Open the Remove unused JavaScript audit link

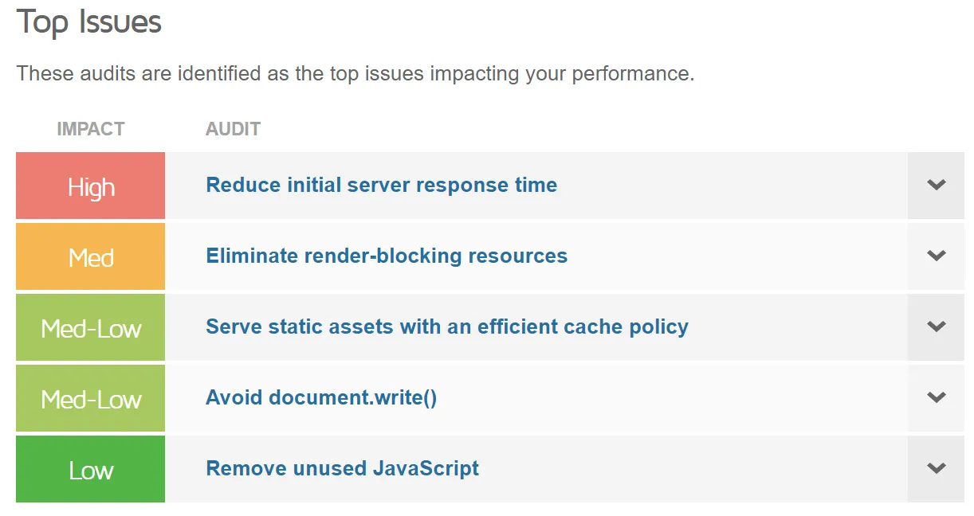click(x=342, y=468)
